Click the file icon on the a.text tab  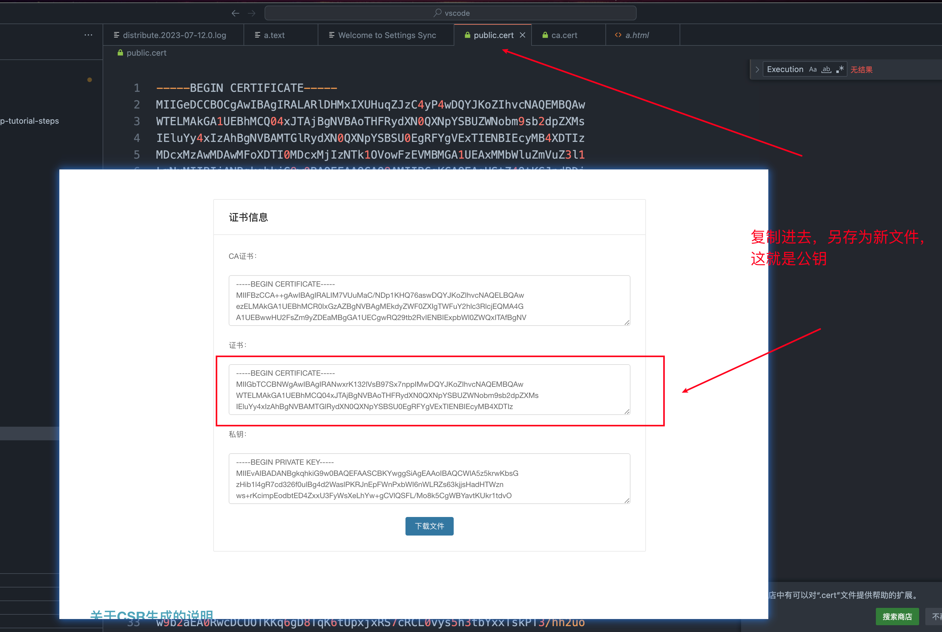(x=257, y=35)
